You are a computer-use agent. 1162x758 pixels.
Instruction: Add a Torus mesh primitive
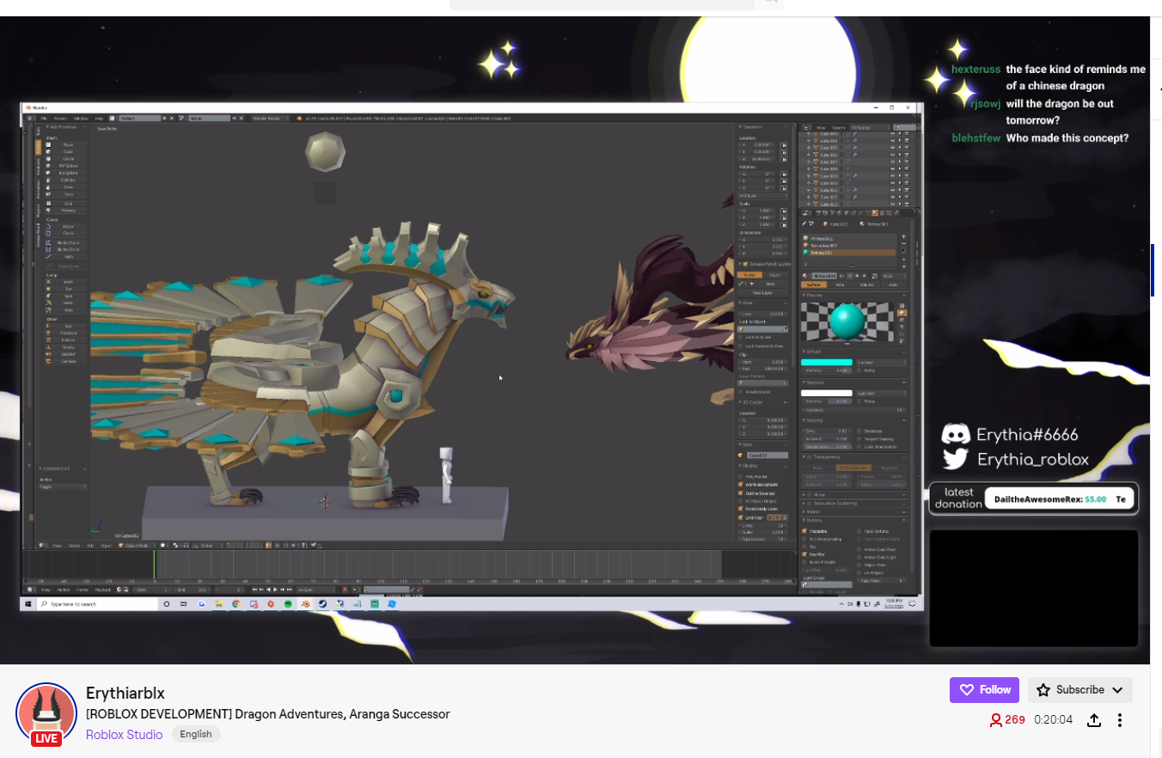pyautogui.click(x=66, y=194)
